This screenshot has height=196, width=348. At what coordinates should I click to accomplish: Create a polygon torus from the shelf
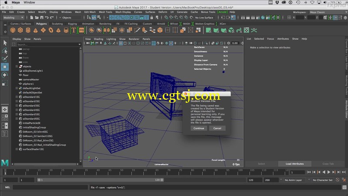(x=51, y=30)
